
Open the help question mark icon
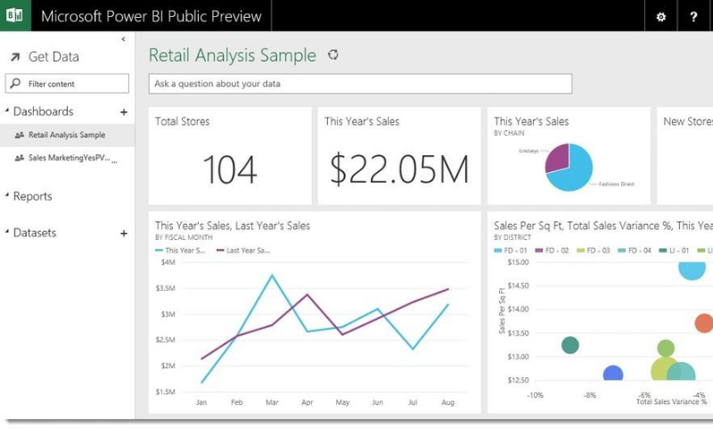pyautogui.click(x=693, y=17)
